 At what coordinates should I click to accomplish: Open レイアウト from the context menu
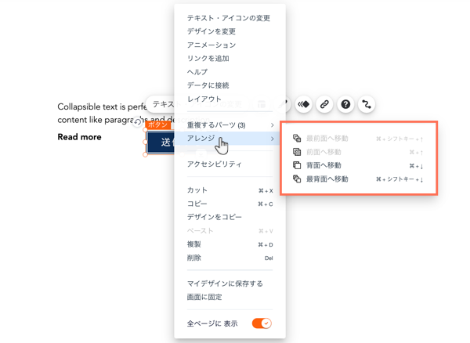[204, 99]
